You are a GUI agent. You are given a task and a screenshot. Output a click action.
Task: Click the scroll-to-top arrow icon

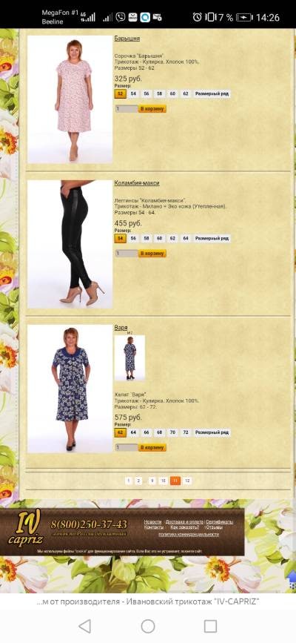(291, 579)
